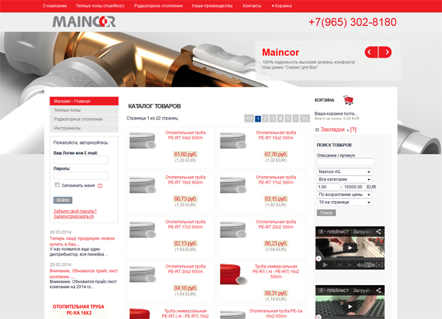Screen dimensions: 442x319
Task: Open Отопительная труба PE-RT 20x2 300m link
Action: (276, 224)
